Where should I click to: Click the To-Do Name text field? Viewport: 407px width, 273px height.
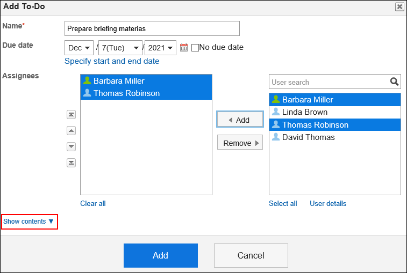click(152, 28)
